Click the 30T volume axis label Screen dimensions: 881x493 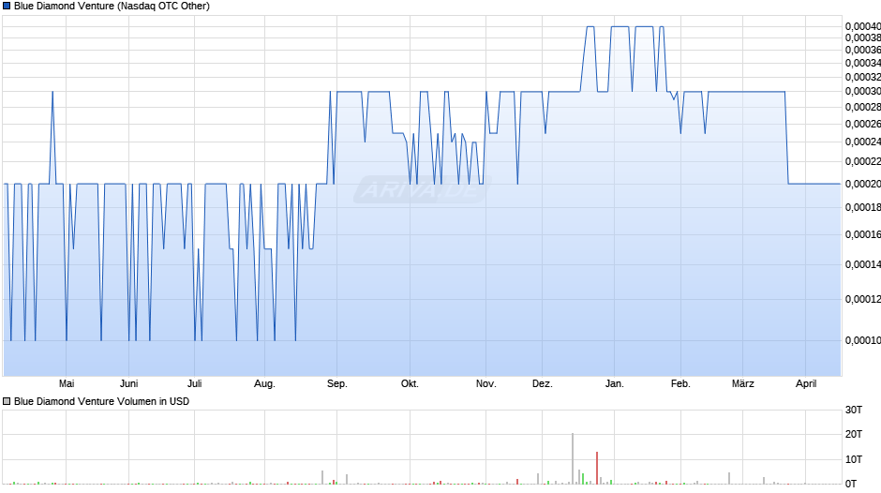(854, 410)
